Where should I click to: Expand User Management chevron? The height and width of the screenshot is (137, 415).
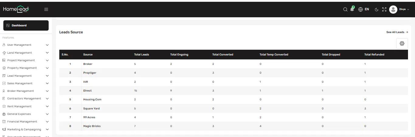pos(47,45)
